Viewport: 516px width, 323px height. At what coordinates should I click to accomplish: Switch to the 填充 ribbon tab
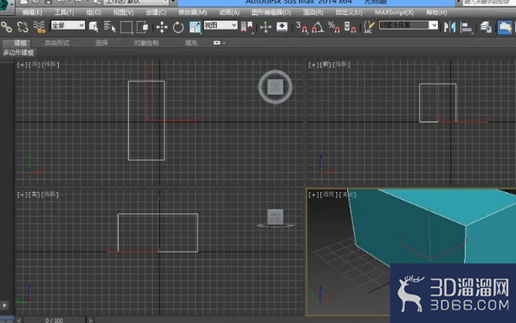(191, 43)
